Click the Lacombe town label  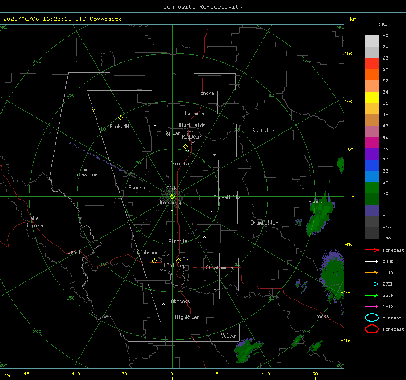[194, 113]
